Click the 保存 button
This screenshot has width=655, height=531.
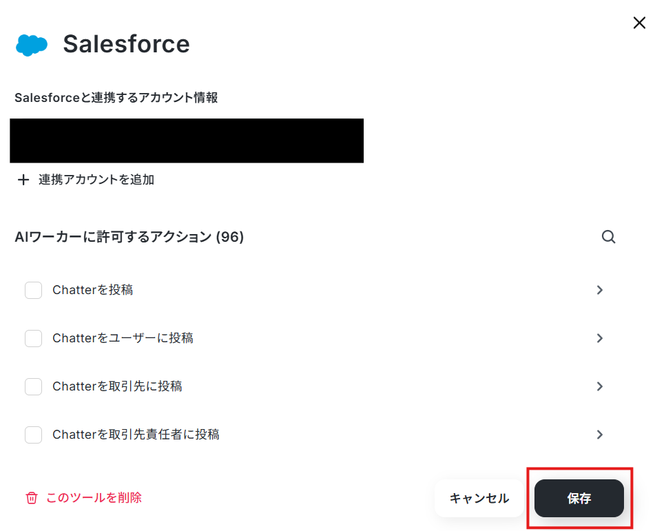(579, 498)
